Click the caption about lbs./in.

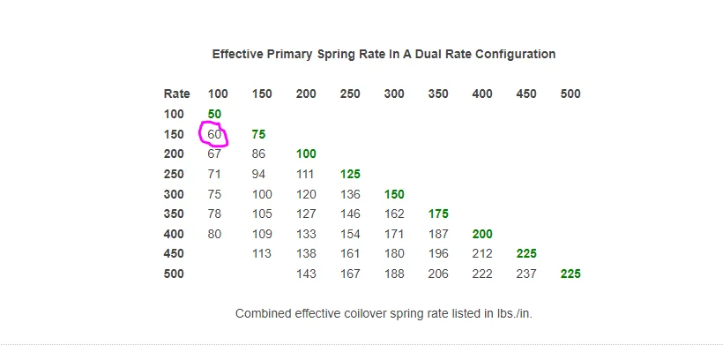click(384, 313)
